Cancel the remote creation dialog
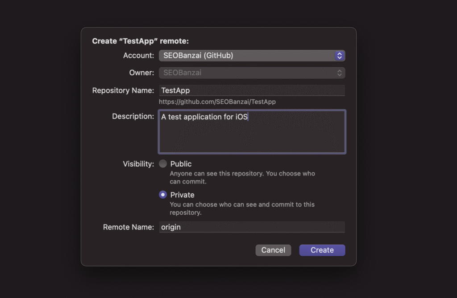457x298 pixels. point(273,250)
